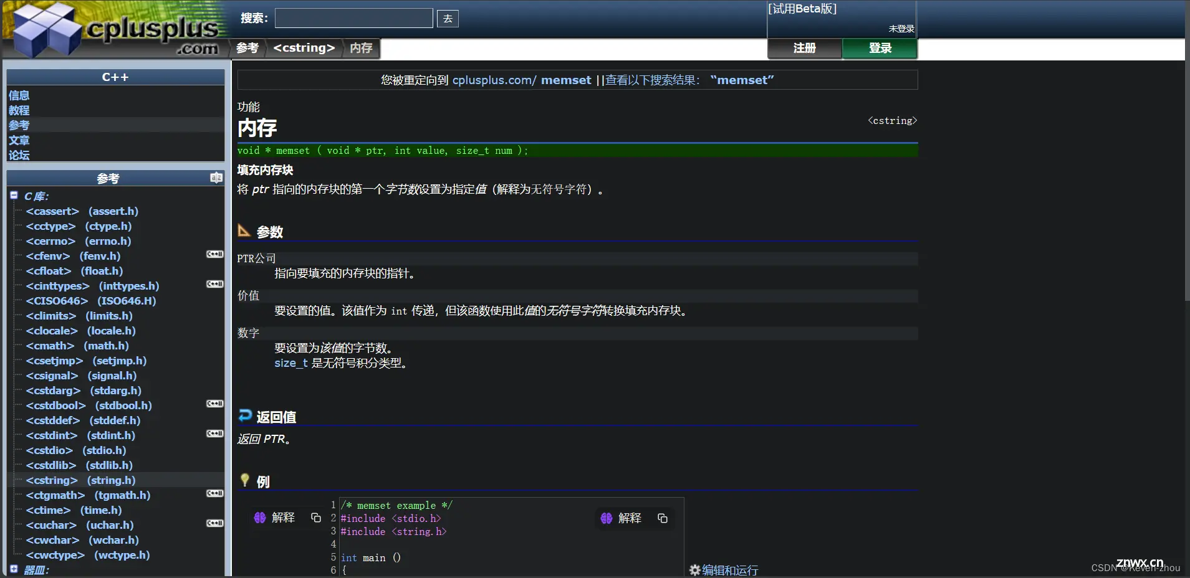Open <cmath> (math.h) reference

(77, 346)
